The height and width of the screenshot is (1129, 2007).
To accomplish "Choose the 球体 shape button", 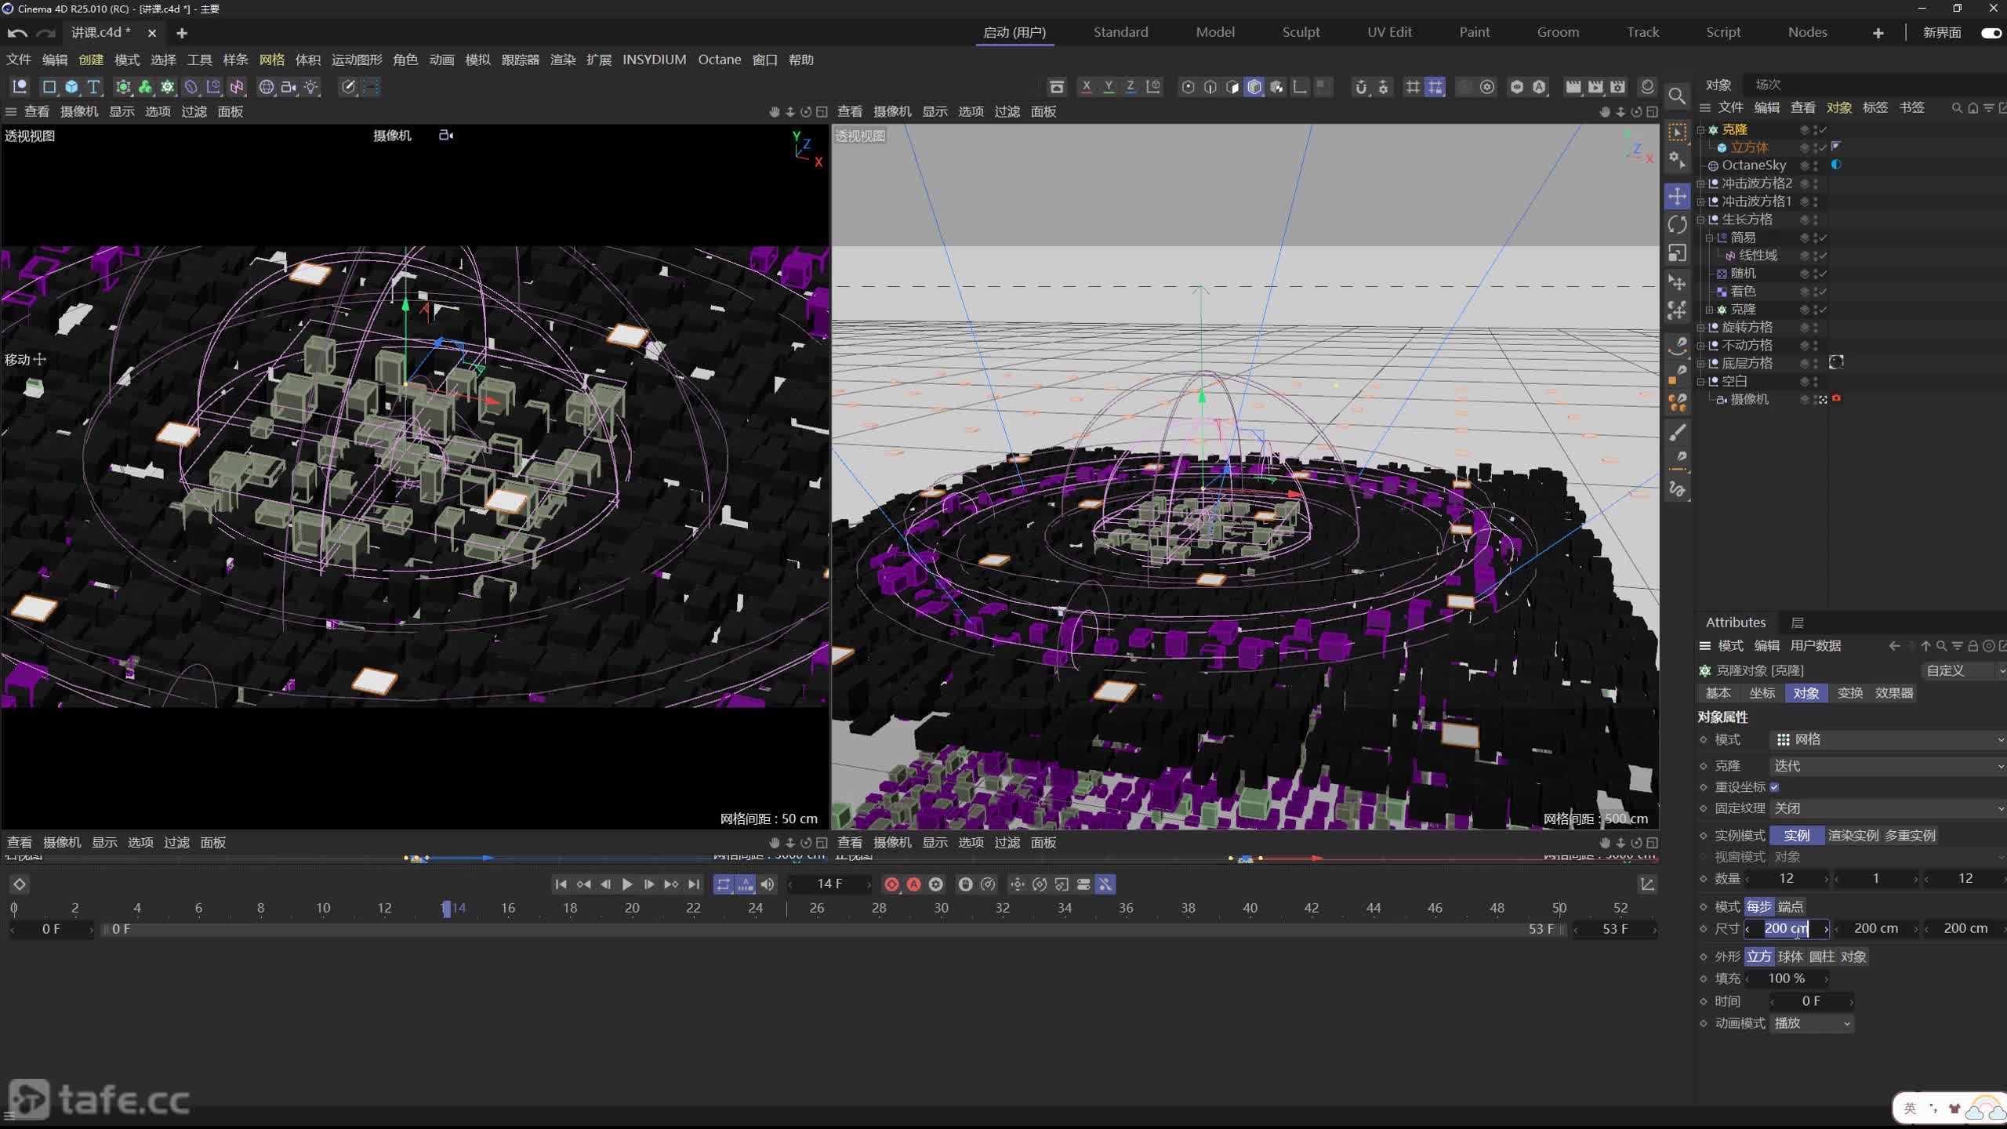I will 1791,957.
